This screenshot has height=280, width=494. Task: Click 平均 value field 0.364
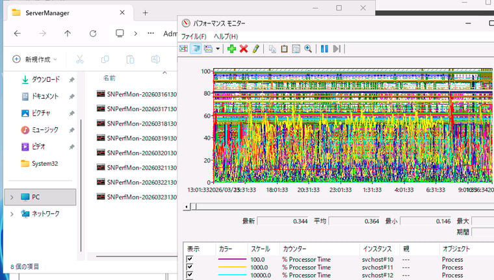click(354, 221)
